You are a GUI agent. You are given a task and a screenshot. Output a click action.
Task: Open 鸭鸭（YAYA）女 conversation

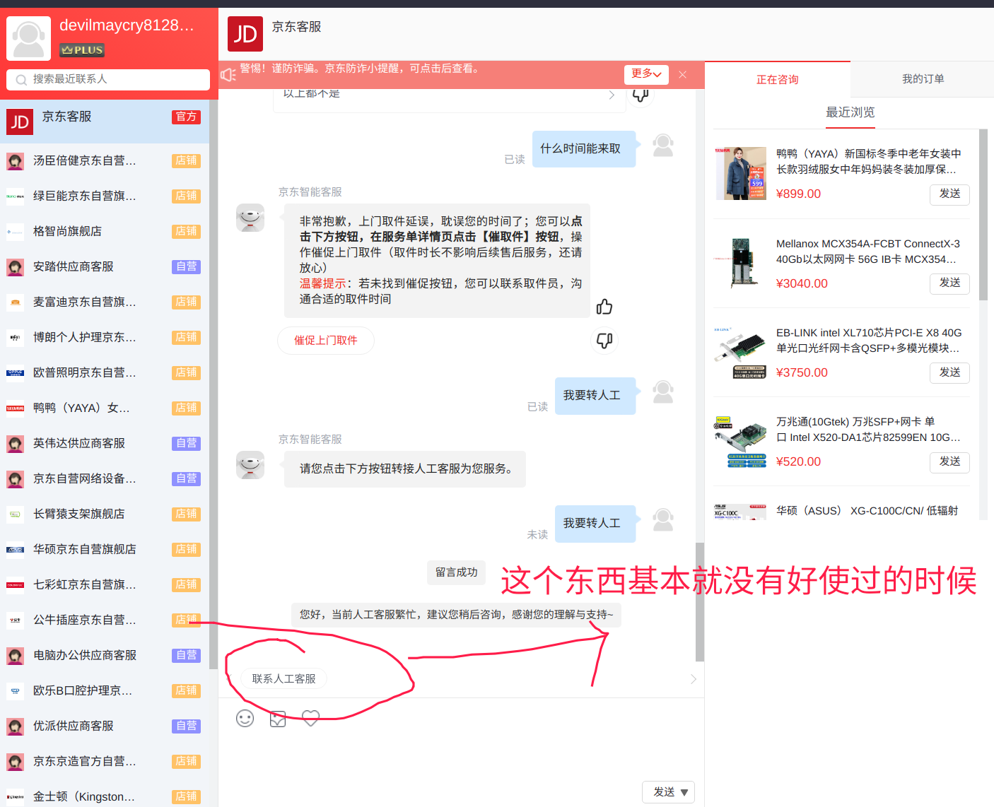tap(105, 408)
